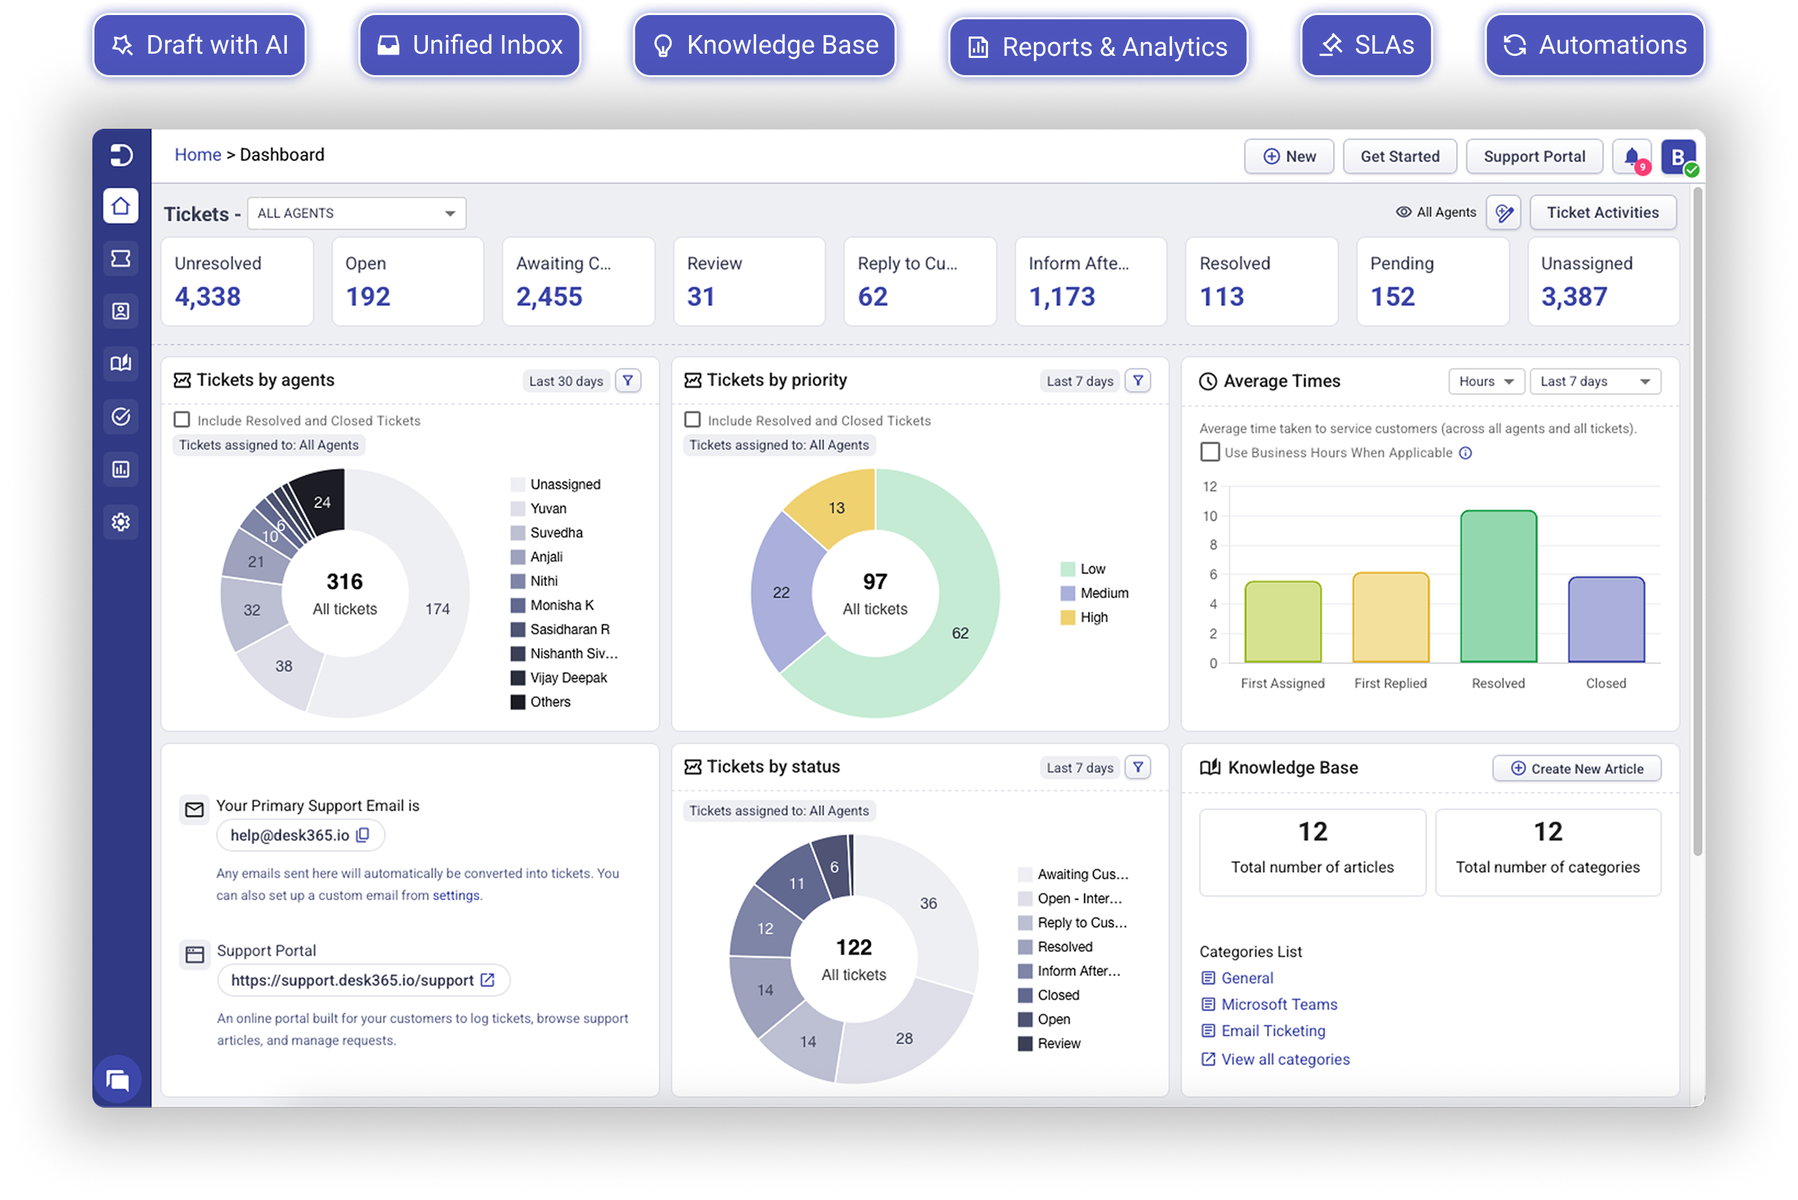1798x1200 pixels.
Task: Open the chat widget icon at bottom-left
Action: [118, 1080]
